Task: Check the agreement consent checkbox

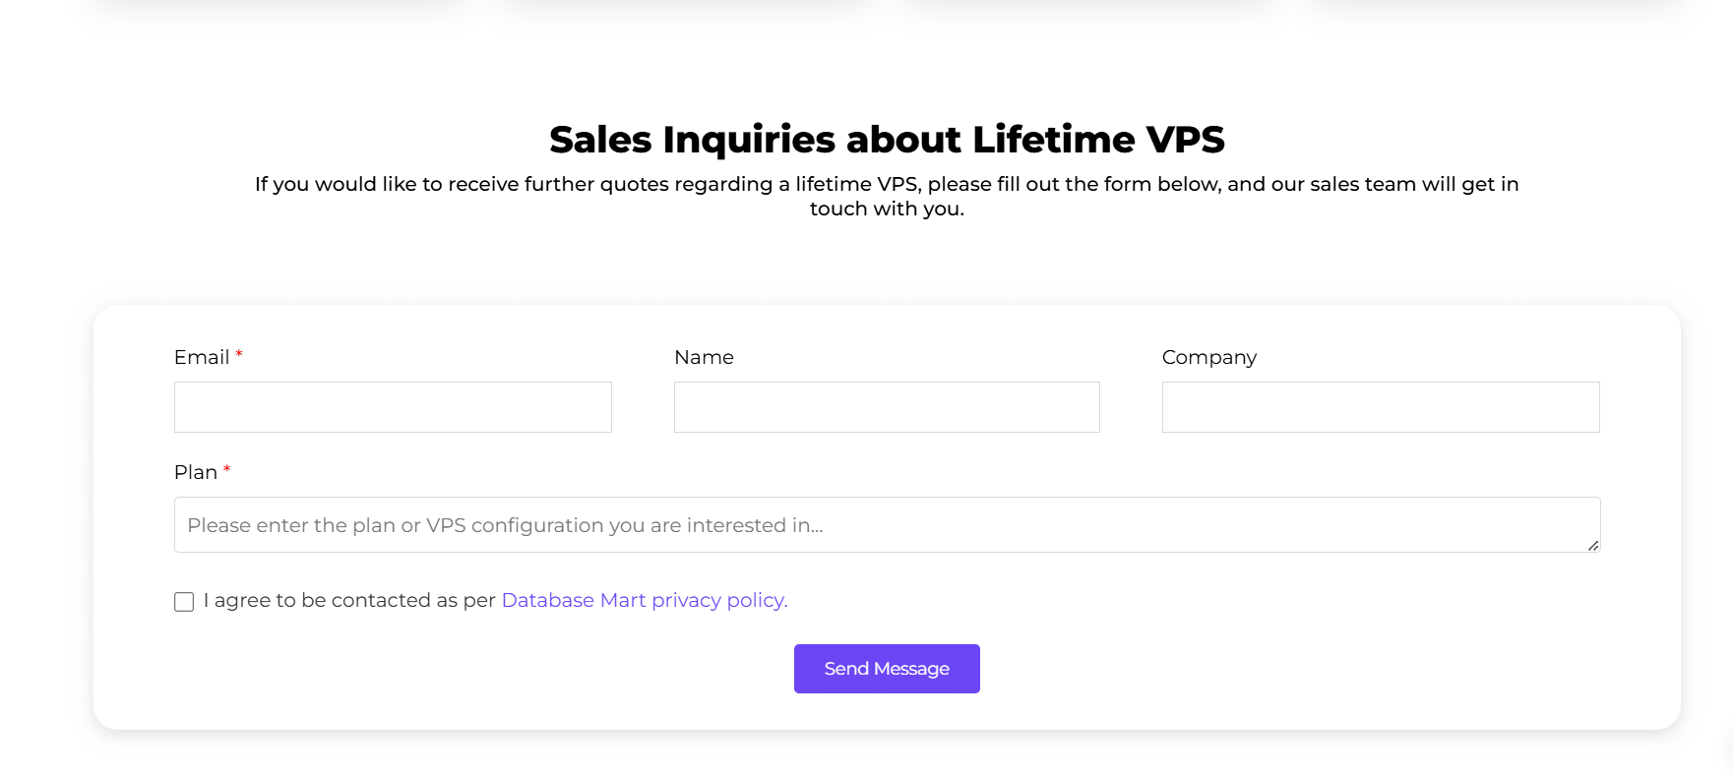Action: (x=183, y=601)
